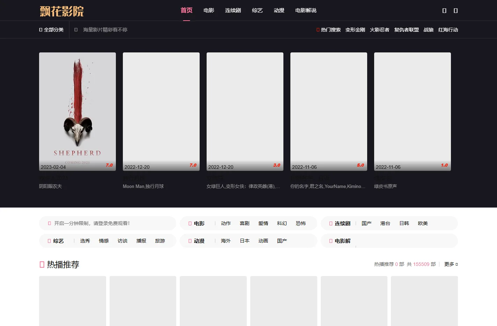Open the 电影解 category heading
This screenshot has height=326, width=497.
click(342, 241)
